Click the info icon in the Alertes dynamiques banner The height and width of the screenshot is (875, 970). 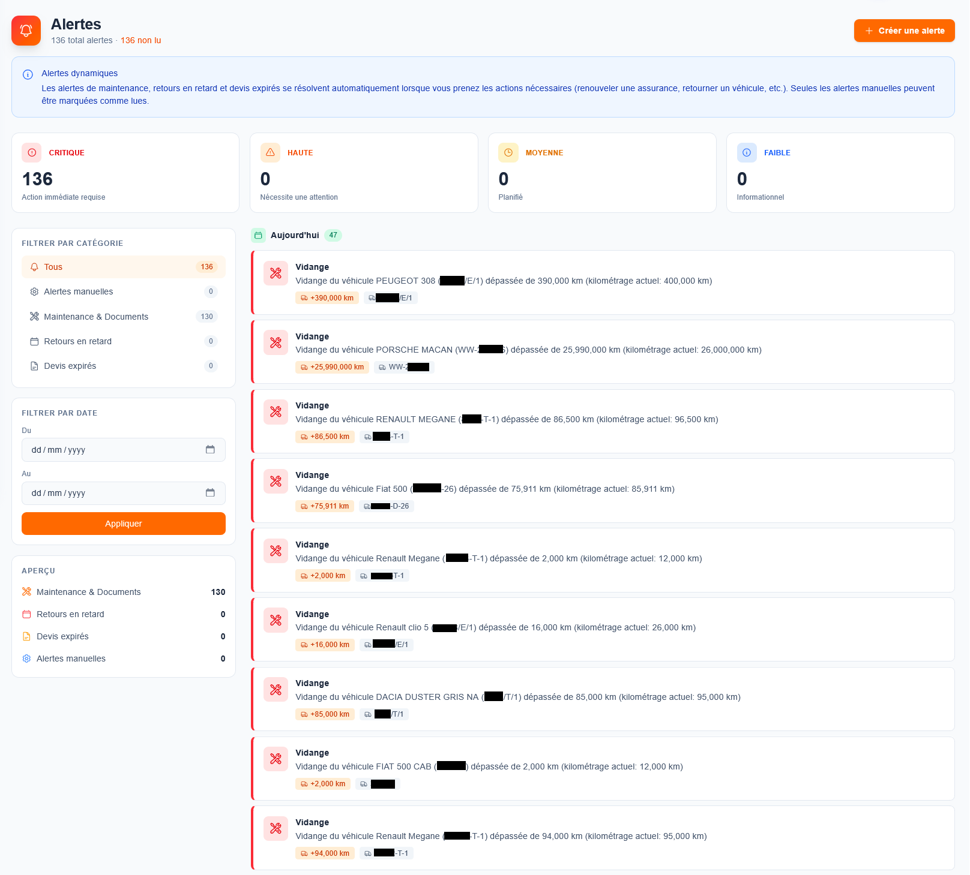point(27,74)
